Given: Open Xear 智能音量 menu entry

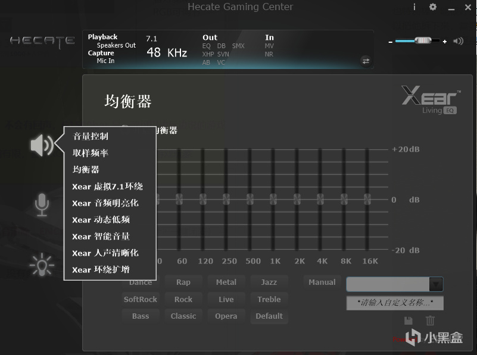Looking at the screenshot, I should coord(101,236).
